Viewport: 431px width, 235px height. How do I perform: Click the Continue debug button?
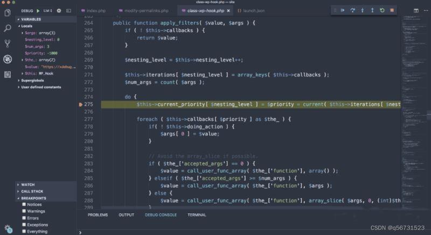click(342, 10)
